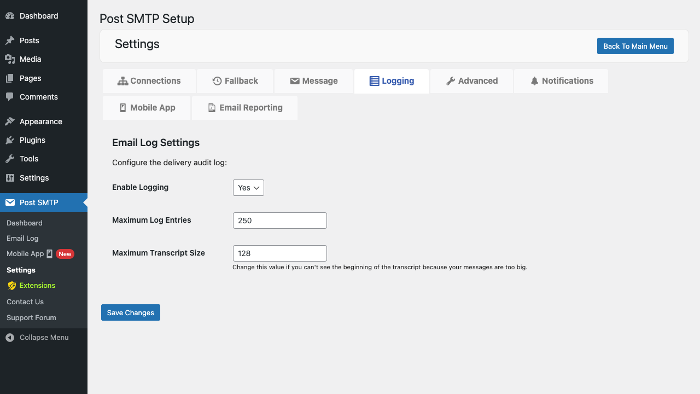
Task: Open the Notifications tab
Action: pos(561,81)
